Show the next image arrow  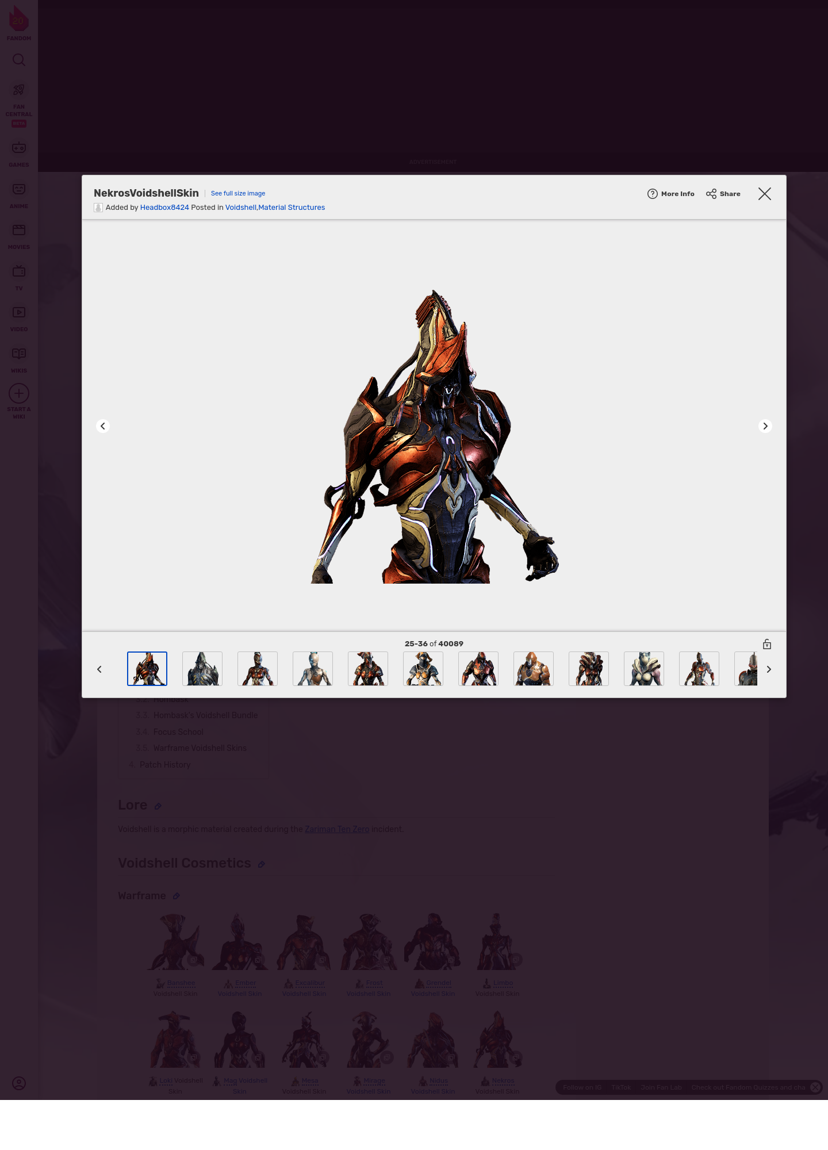coord(765,426)
